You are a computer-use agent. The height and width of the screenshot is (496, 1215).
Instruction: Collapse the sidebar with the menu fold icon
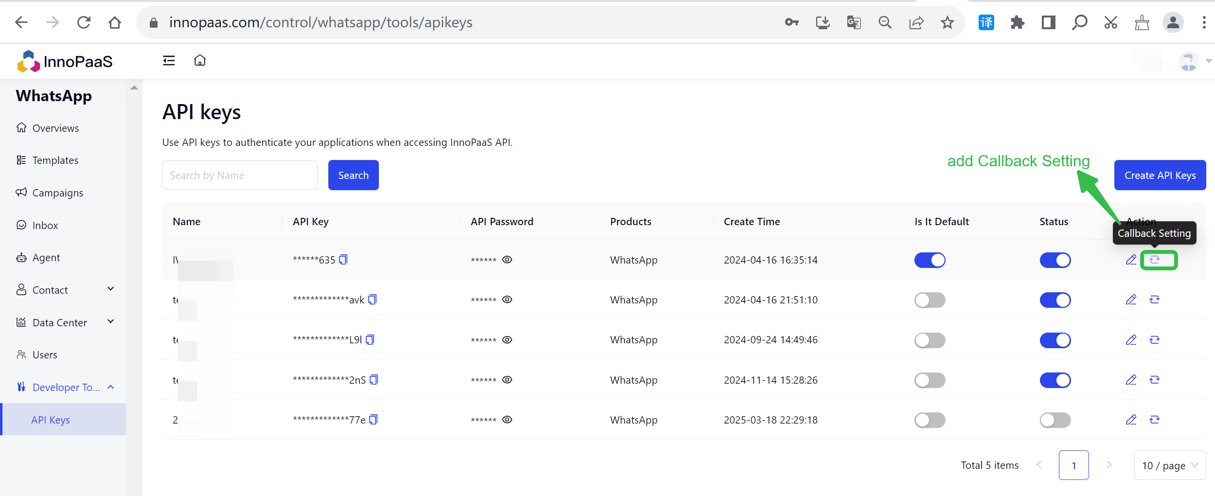169,60
